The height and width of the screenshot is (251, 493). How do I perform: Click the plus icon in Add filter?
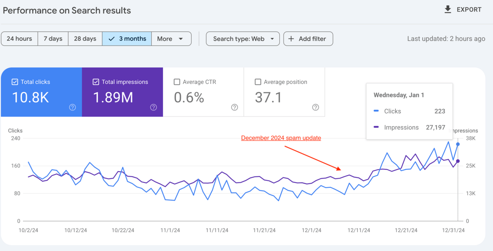pyautogui.click(x=291, y=39)
